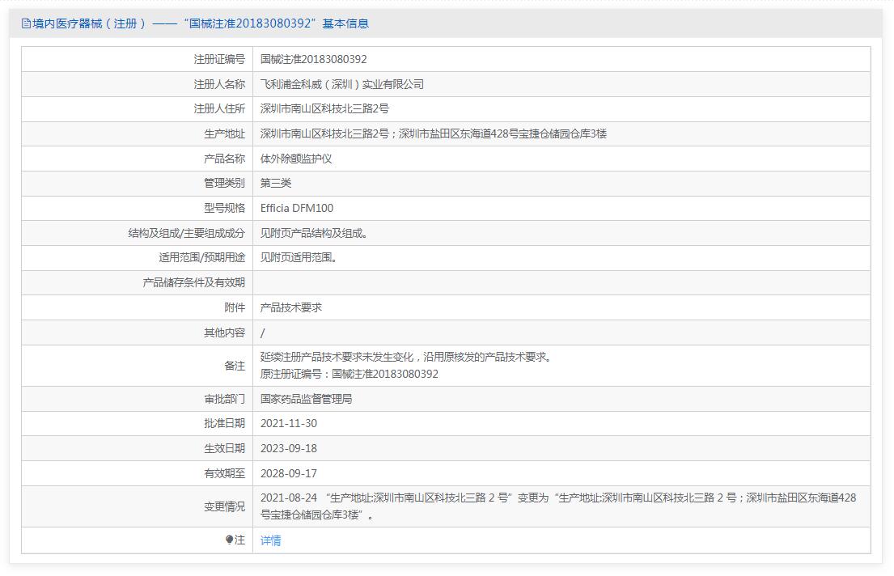
Task: Click the 适用范围/预期用途 label
Action: [201, 257]
